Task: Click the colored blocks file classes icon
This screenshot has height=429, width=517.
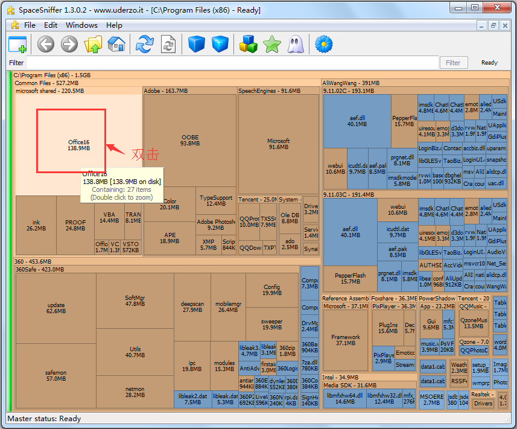Action: pos(249,44)
